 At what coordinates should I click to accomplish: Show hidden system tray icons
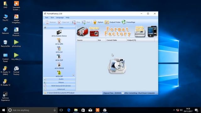click(x=174, y=110)
